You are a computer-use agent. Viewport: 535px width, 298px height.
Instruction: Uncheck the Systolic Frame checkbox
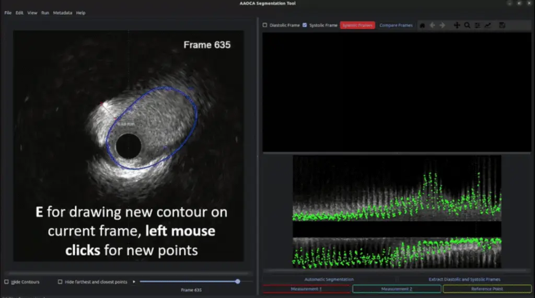pyautogui.click(x=305, y=25)
